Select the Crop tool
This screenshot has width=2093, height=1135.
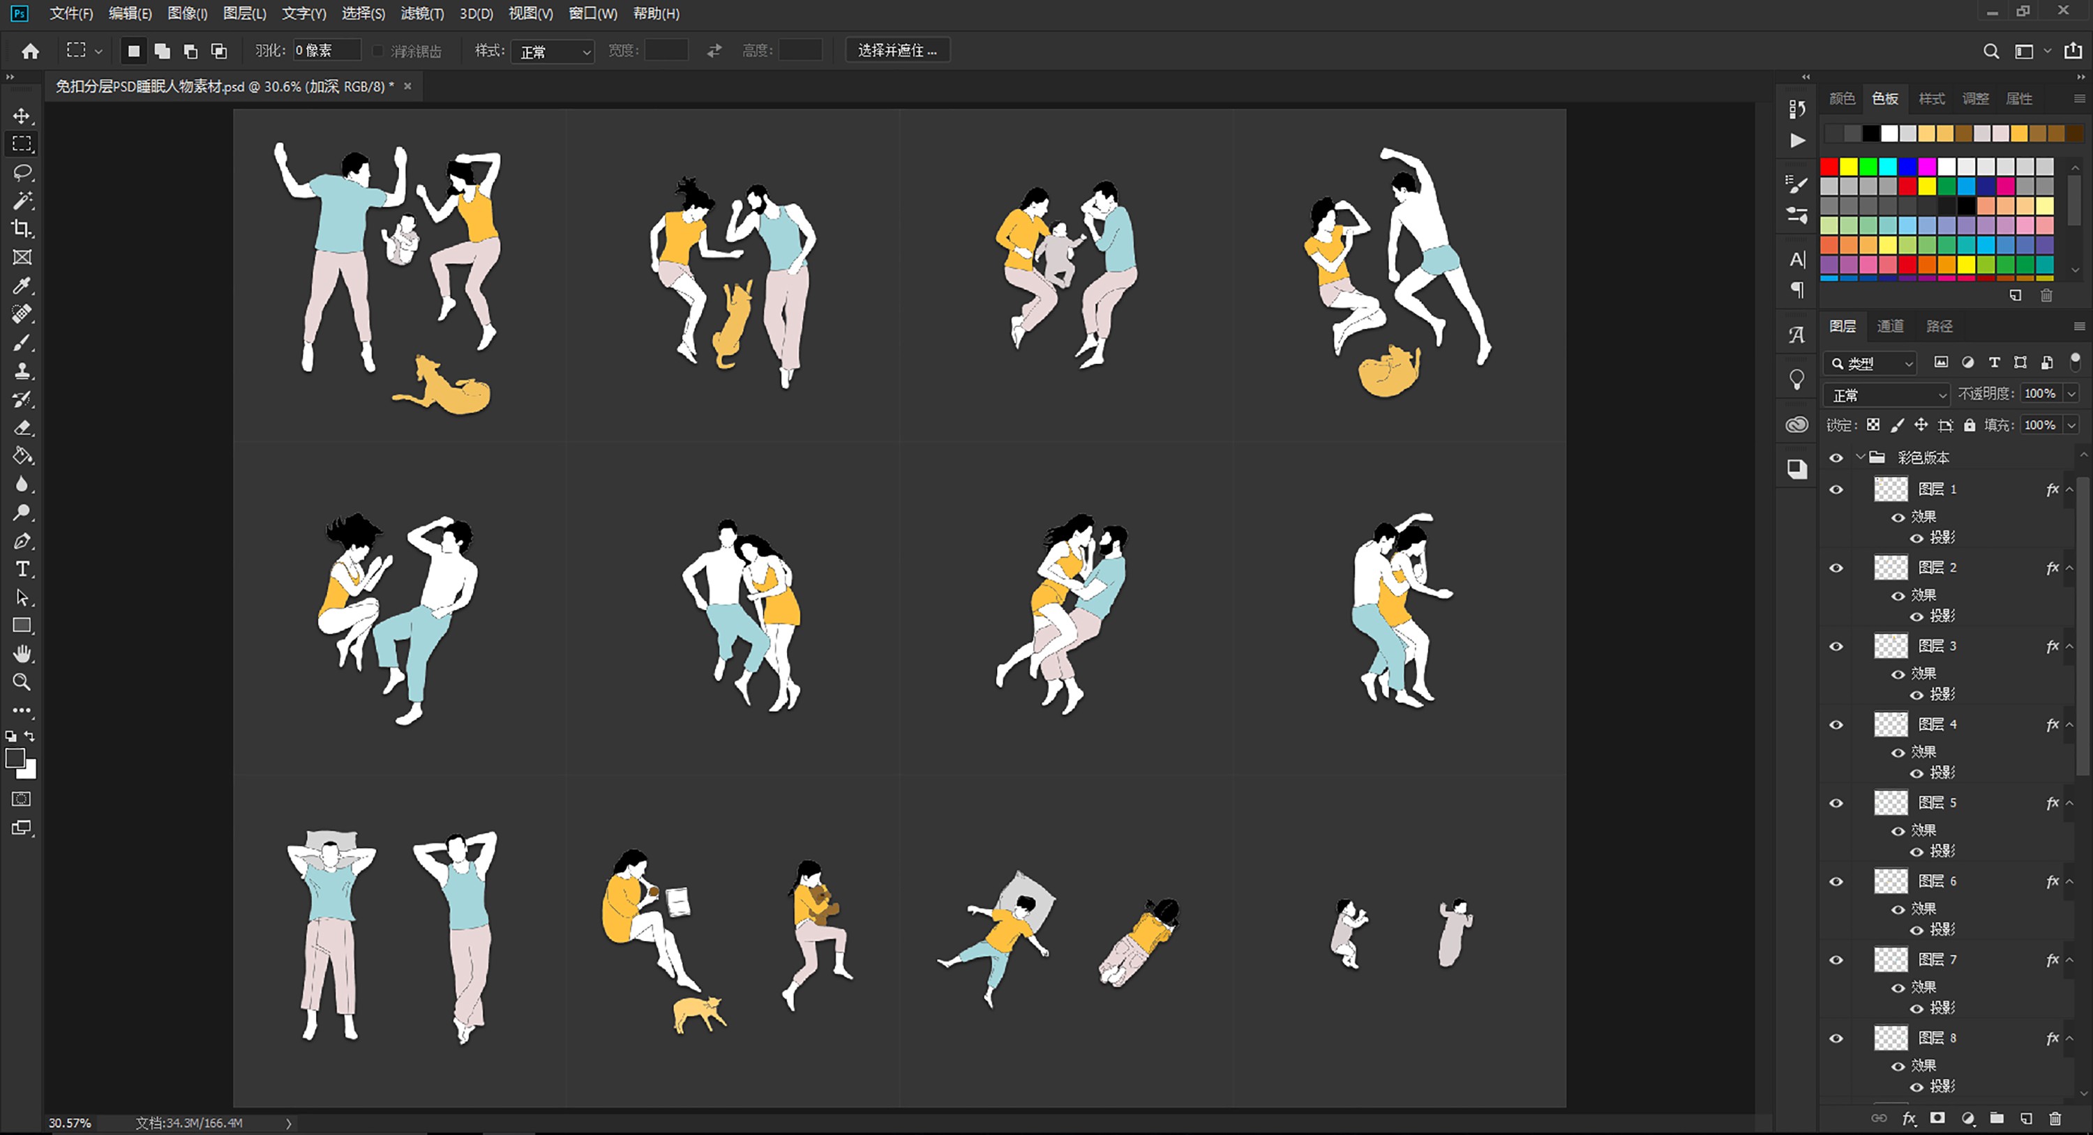[x=22, y=229]
